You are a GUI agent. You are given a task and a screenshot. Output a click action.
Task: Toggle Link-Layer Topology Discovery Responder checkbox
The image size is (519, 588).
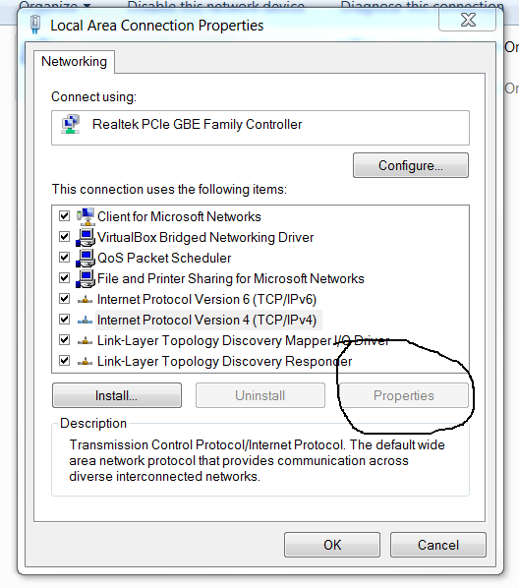65,361
